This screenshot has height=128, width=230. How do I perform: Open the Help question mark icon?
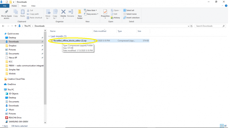226,6
